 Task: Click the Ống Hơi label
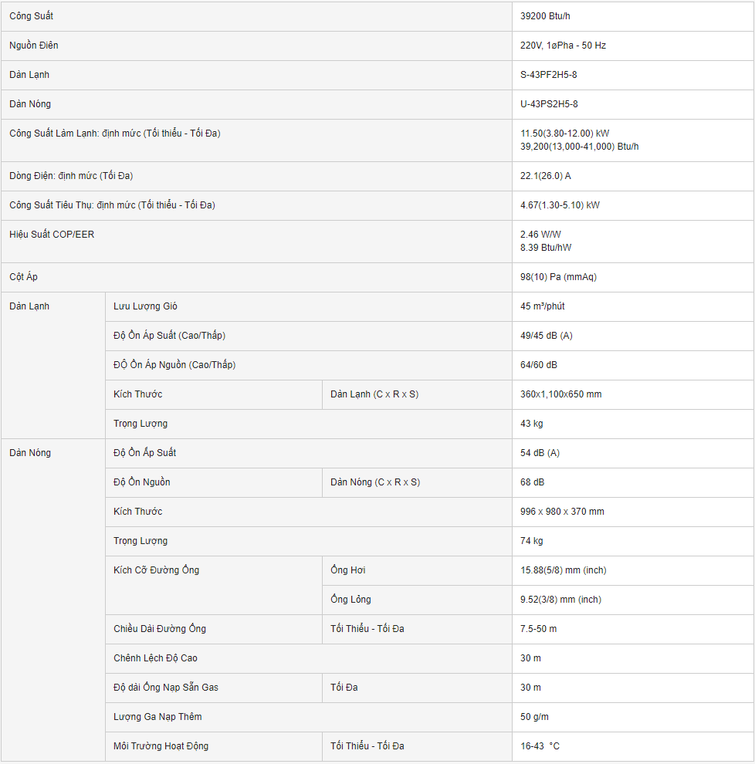pos(348,570)
